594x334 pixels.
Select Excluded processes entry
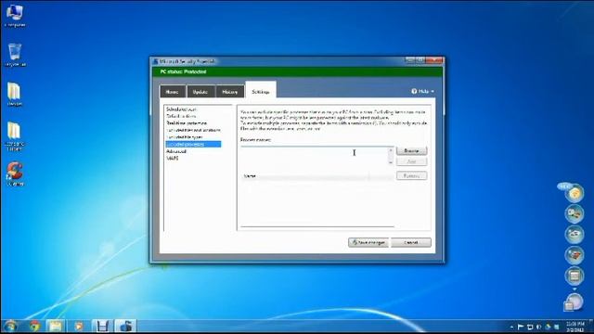click(x=193, y=145)
